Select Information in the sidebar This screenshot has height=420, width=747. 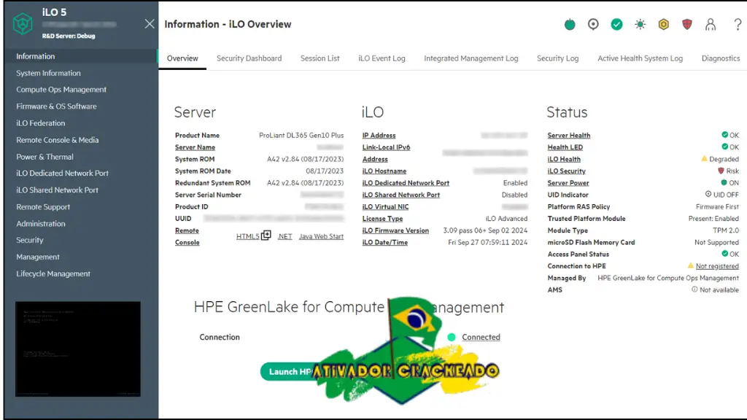click(81, 56)
